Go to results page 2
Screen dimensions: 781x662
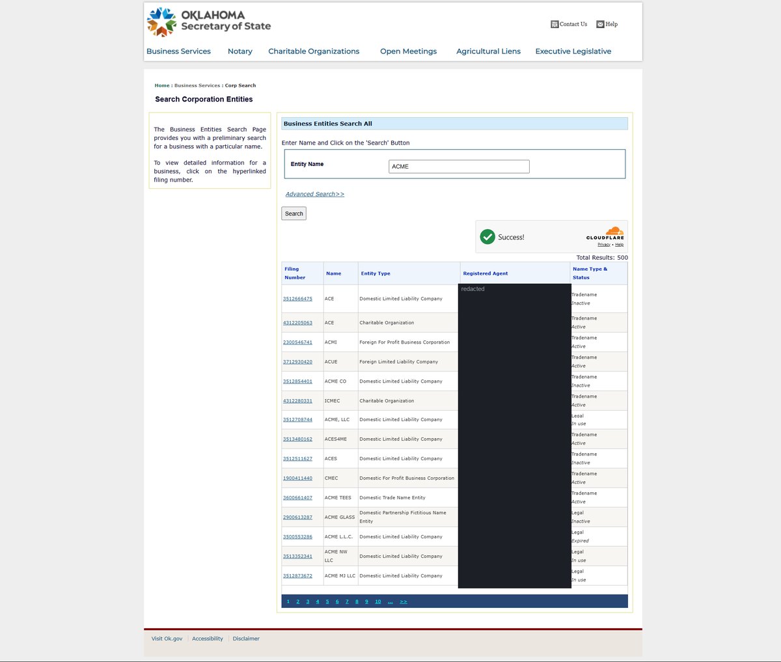(x=298, y=601)
